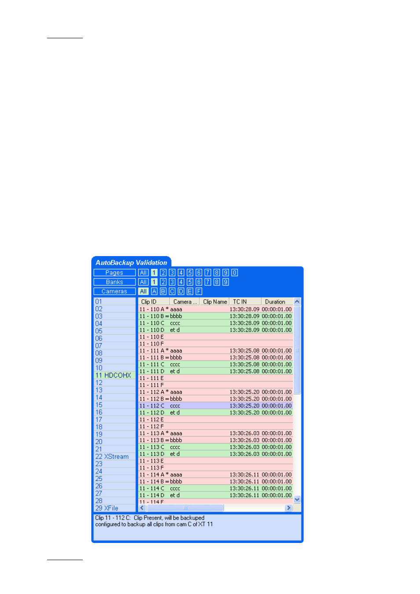This screenshot has height=594, width=420.
Task: Click the horizontal scrollbar thumb
Action: [185, 508]
